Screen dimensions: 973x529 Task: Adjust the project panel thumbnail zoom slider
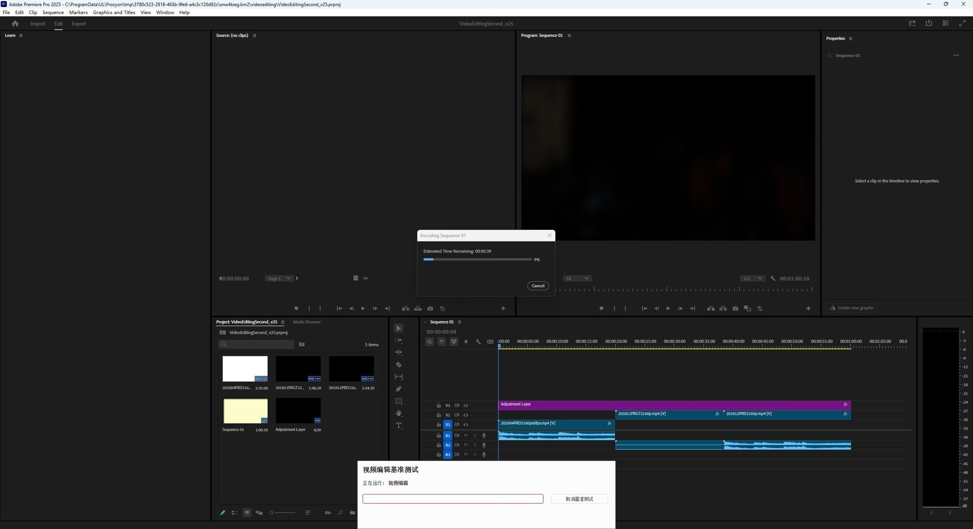[x=282, y=512]
